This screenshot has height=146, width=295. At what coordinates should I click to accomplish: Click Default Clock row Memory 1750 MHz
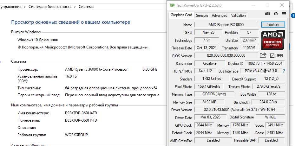(240, 133)
